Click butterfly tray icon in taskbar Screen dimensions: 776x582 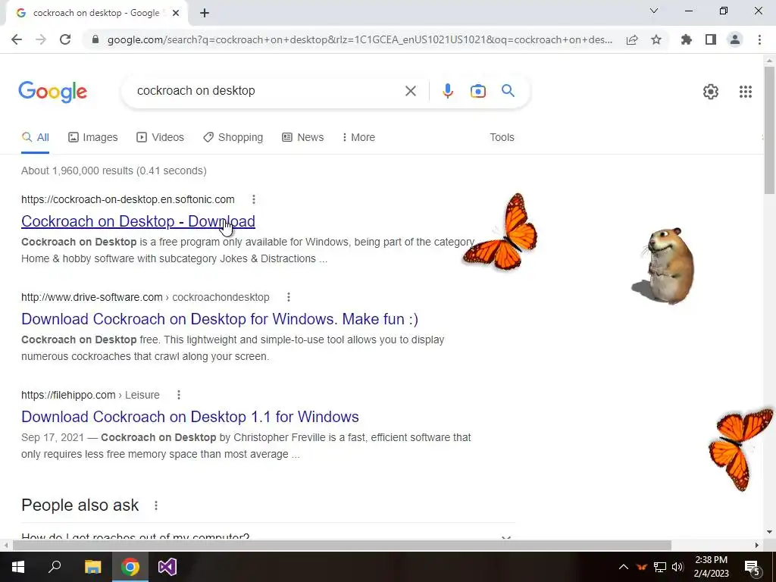tap(641, 567)
